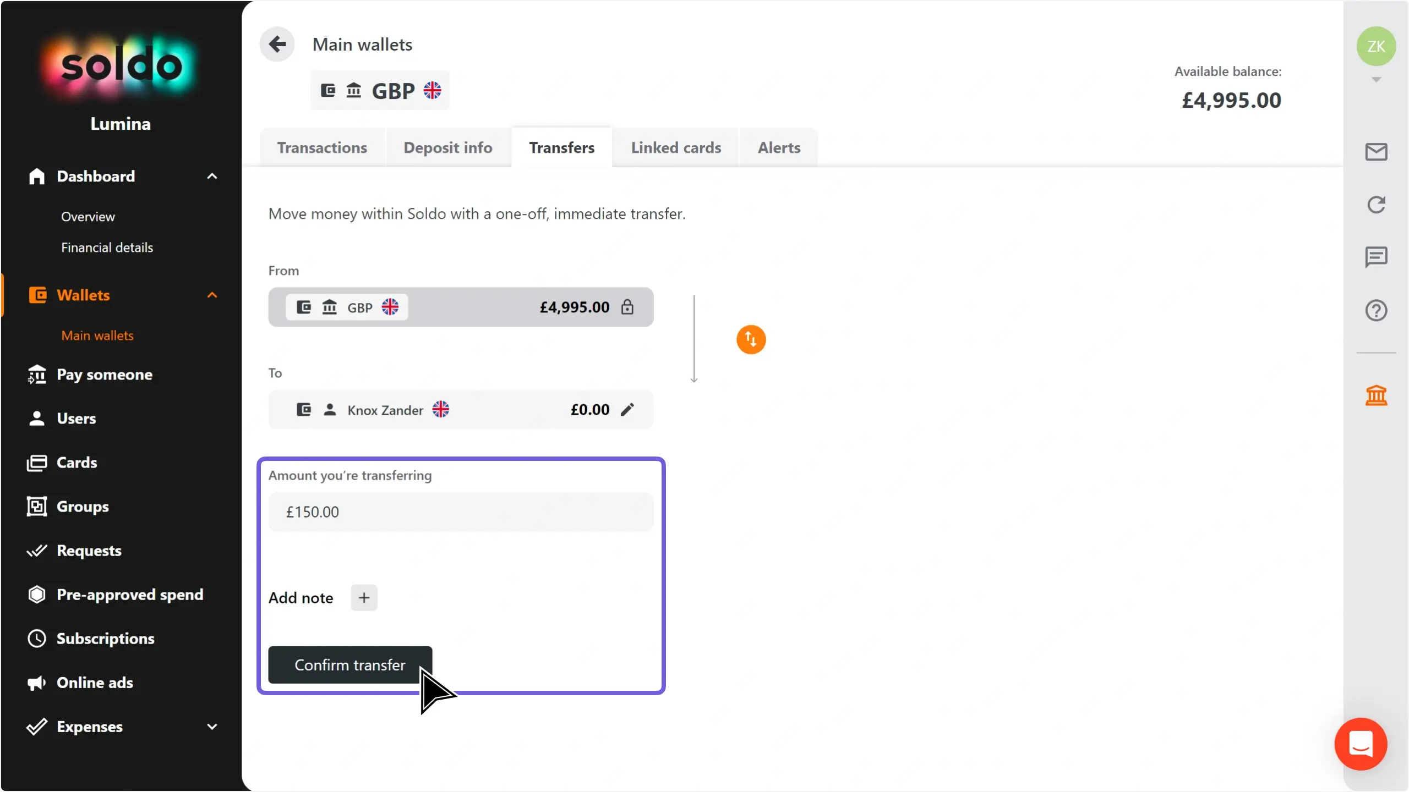
Task: Open the ZK profile dropdown arrow
Action: [1376, 80]
